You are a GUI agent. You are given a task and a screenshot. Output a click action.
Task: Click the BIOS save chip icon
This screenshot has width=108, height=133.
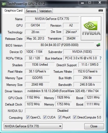pos(98,45)
